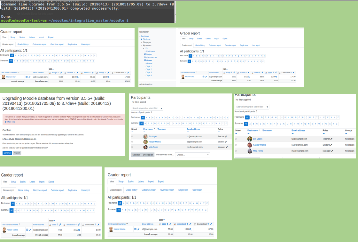This screenshot has height=242, width=358.
Task: Click the Competencies checkmark icon in the Navigation tree
Action: click(145, 57)
